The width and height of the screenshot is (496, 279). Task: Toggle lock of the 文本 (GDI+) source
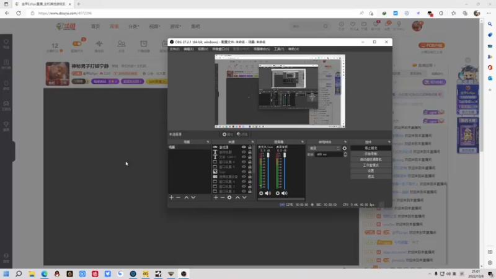coord(250,157)
